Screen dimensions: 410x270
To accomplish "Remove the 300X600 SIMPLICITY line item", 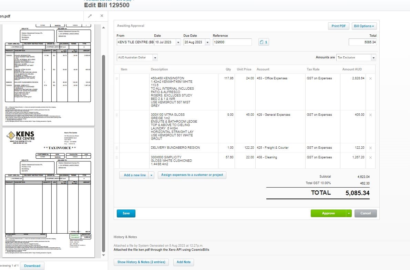I will [370, 157].
